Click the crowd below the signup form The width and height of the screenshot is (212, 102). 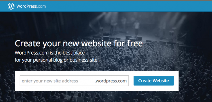[x=95, y=96]
